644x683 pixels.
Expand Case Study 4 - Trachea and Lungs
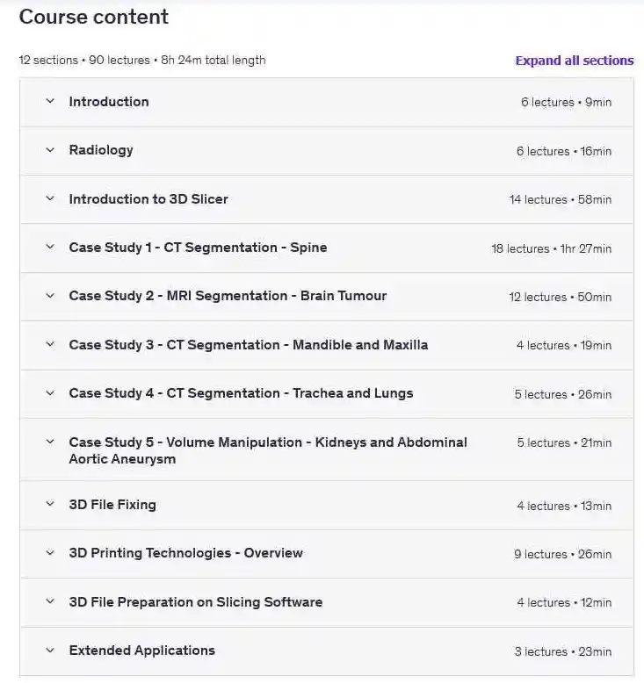(x=241, y=393)
